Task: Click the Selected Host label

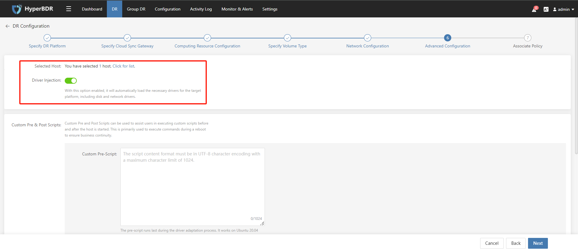Action: pyautogui.click(x=48, y=66)
